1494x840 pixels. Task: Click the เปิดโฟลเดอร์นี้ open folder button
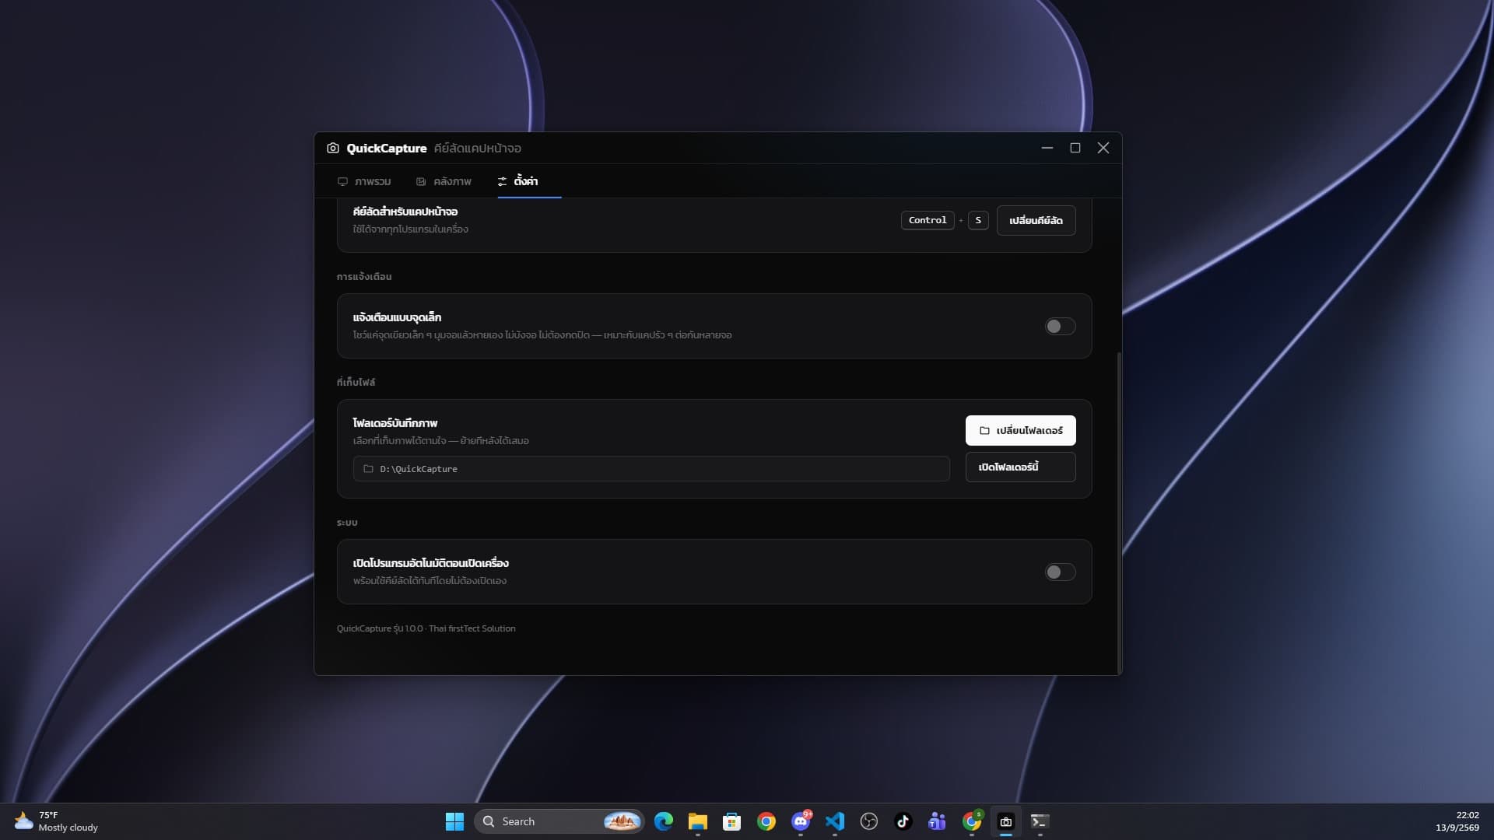pos(1020,467)
